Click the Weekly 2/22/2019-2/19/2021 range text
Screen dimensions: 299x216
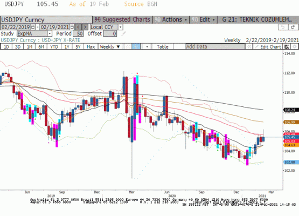pyautogui.click(x=261, y=40)
